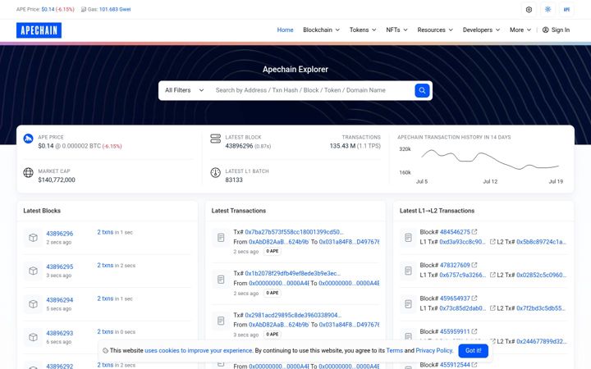Click the APE network icon button
Viewport: 591px width, 369px height.
tap(566, 9)
